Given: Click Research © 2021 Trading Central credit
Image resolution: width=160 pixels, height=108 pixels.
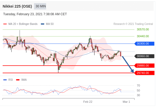Looking at the screenshot, I should coord(133,24).
